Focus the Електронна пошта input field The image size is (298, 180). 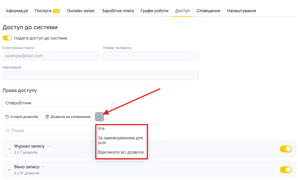point(50,56)
